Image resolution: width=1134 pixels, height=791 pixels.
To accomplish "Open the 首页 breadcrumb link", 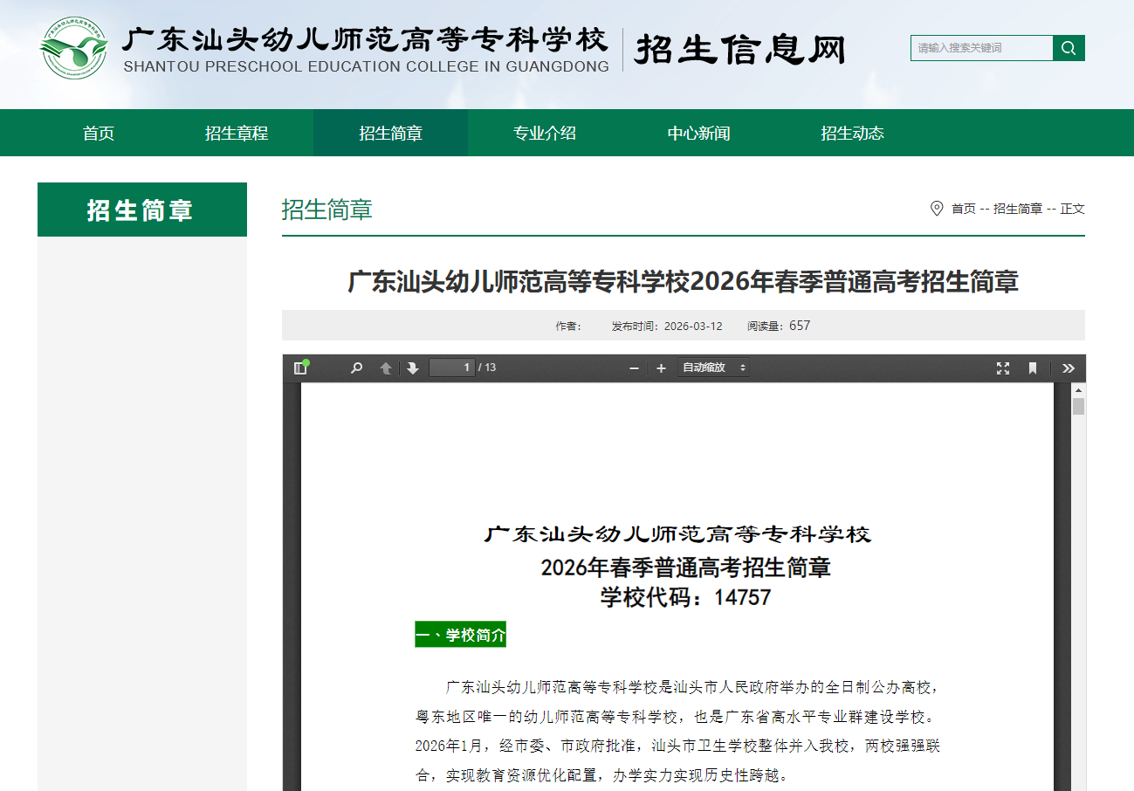I will point(964,210).
